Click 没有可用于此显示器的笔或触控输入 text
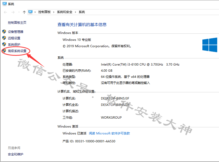 click(125, 83)
